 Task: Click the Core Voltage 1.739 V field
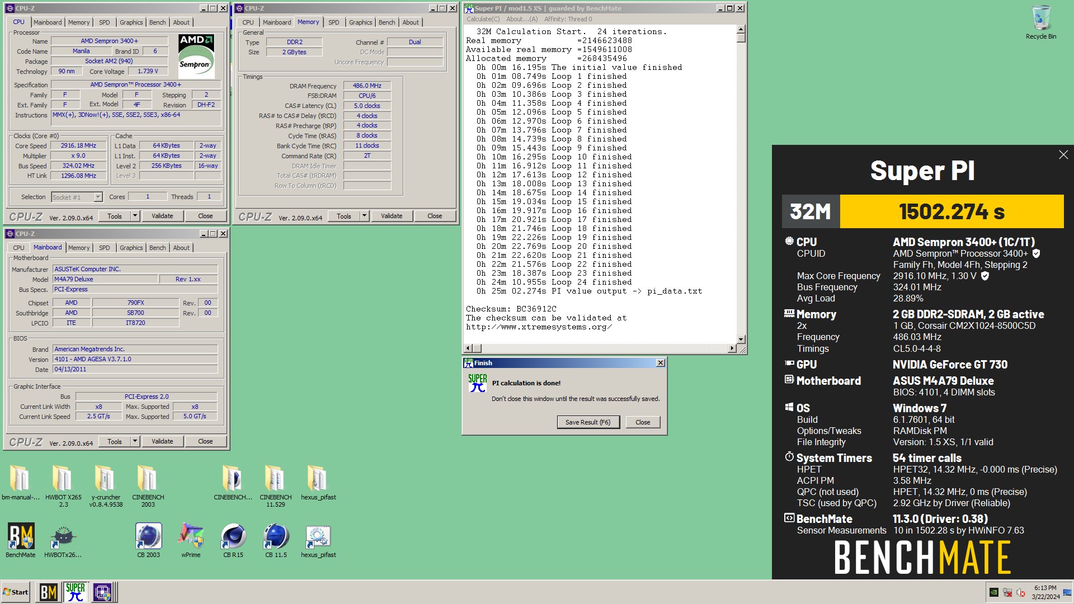point(148,72)
